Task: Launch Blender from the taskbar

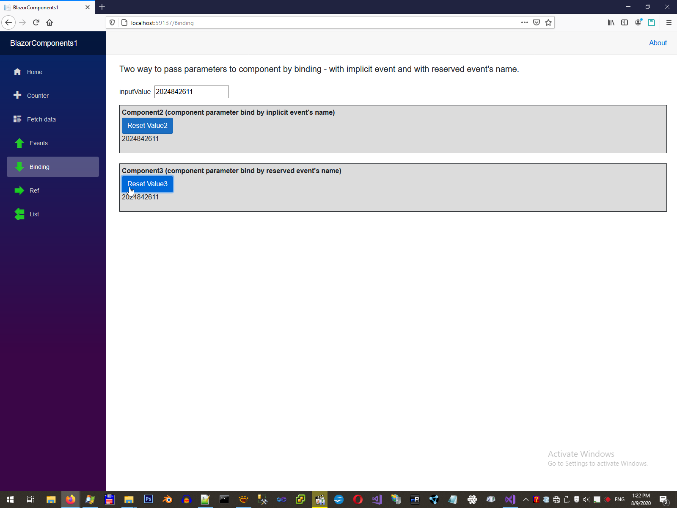Action: (168, 500)
